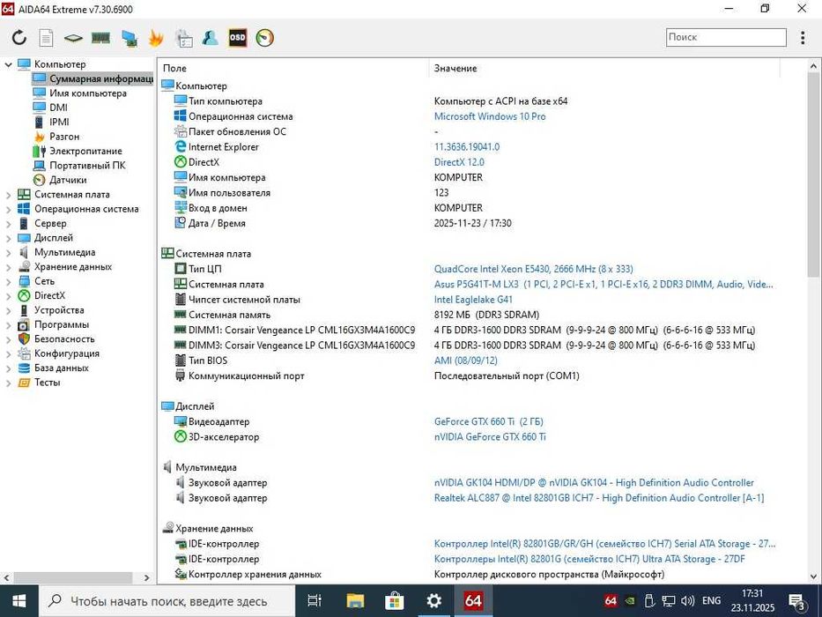Click the tree pane horizontal scrollbar right arrow
The width and height of the screenshot is (822, 617).
tap(147, 577)
